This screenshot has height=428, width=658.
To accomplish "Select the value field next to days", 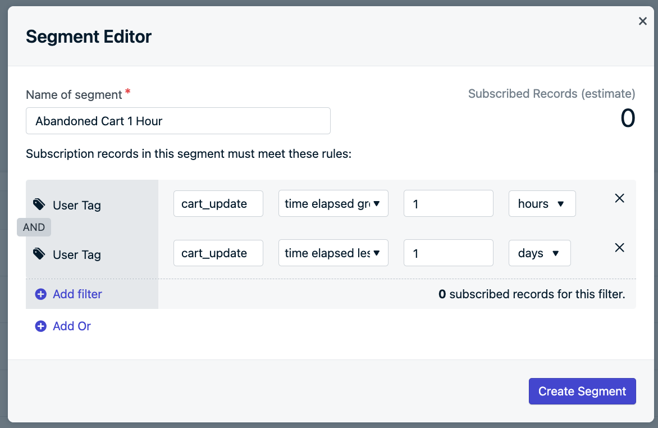I will [x=448, y=253].
